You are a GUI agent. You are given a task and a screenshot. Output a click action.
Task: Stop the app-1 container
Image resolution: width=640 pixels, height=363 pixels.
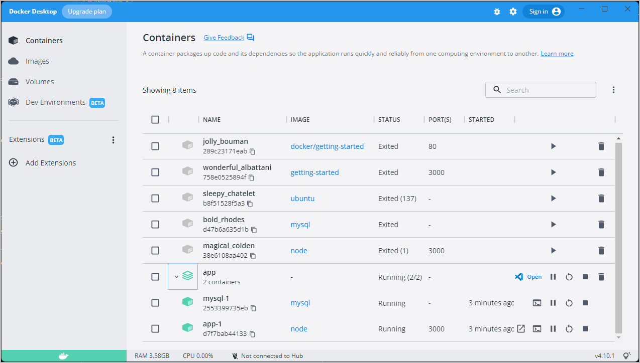click(585, 329)
